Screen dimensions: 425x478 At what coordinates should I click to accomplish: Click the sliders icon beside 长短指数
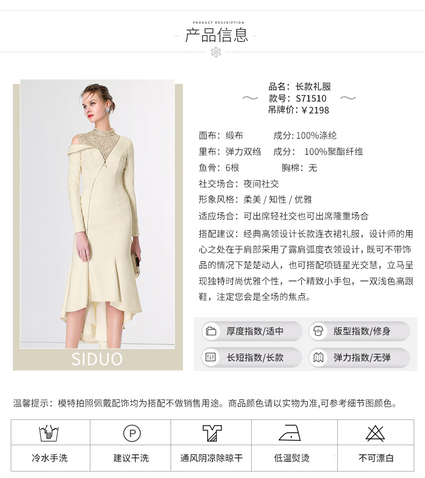point(211,357)
